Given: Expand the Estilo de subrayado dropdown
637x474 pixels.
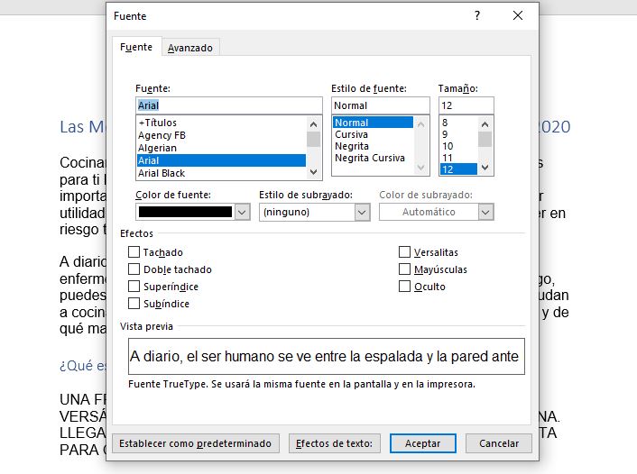Looking at the screenshot, I should click(x=362, y=213).
